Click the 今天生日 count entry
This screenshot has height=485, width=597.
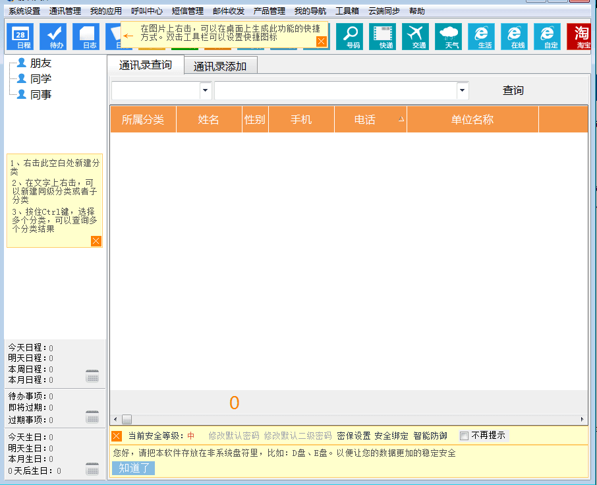tap(31, 437)
